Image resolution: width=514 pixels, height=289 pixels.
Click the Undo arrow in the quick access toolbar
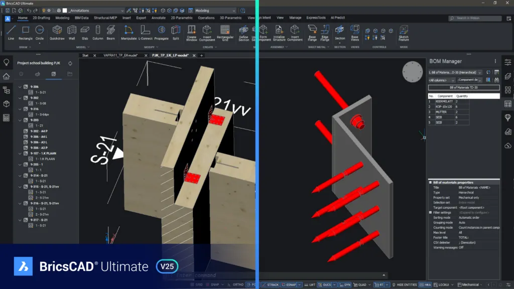[x=29, y=11]
